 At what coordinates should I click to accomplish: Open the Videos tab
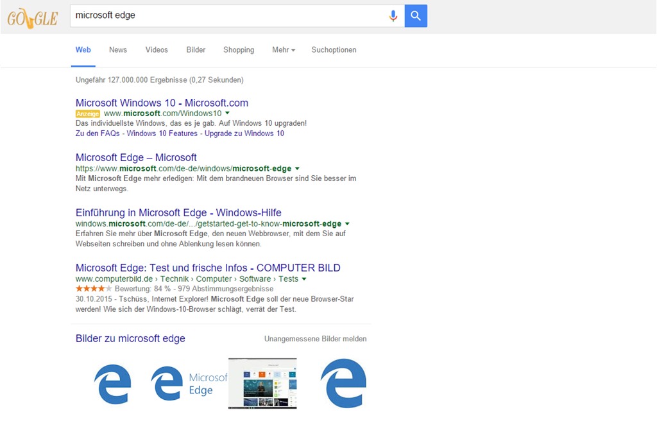[x=157, y=50]
